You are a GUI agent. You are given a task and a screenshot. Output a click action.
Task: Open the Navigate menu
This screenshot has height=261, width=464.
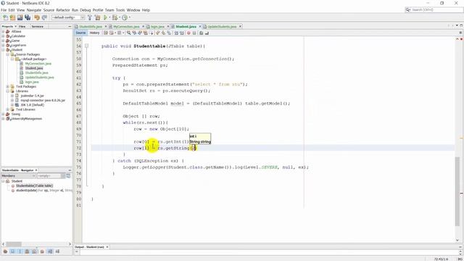coord(34,10)
